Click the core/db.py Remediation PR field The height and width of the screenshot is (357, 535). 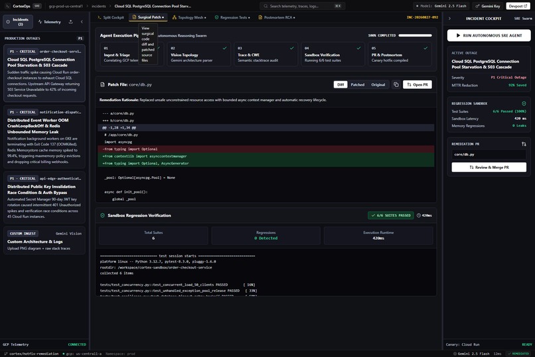tap(489, 154)
